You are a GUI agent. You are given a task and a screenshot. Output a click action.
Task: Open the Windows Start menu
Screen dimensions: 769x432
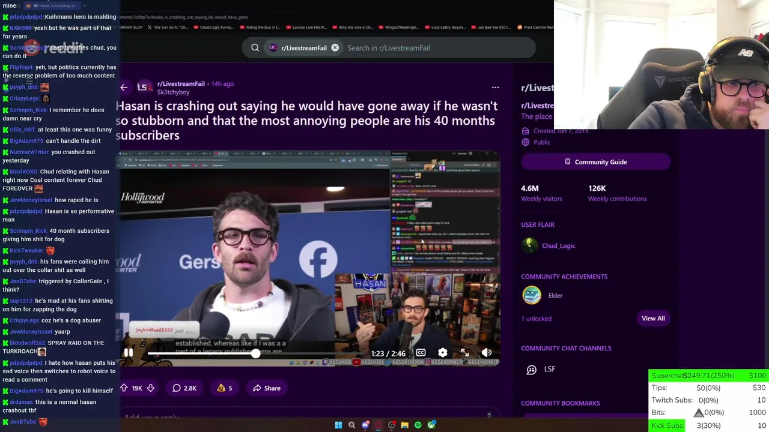338,425
